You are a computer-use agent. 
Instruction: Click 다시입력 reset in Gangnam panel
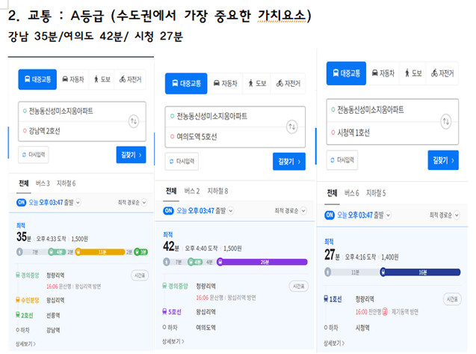34,154
